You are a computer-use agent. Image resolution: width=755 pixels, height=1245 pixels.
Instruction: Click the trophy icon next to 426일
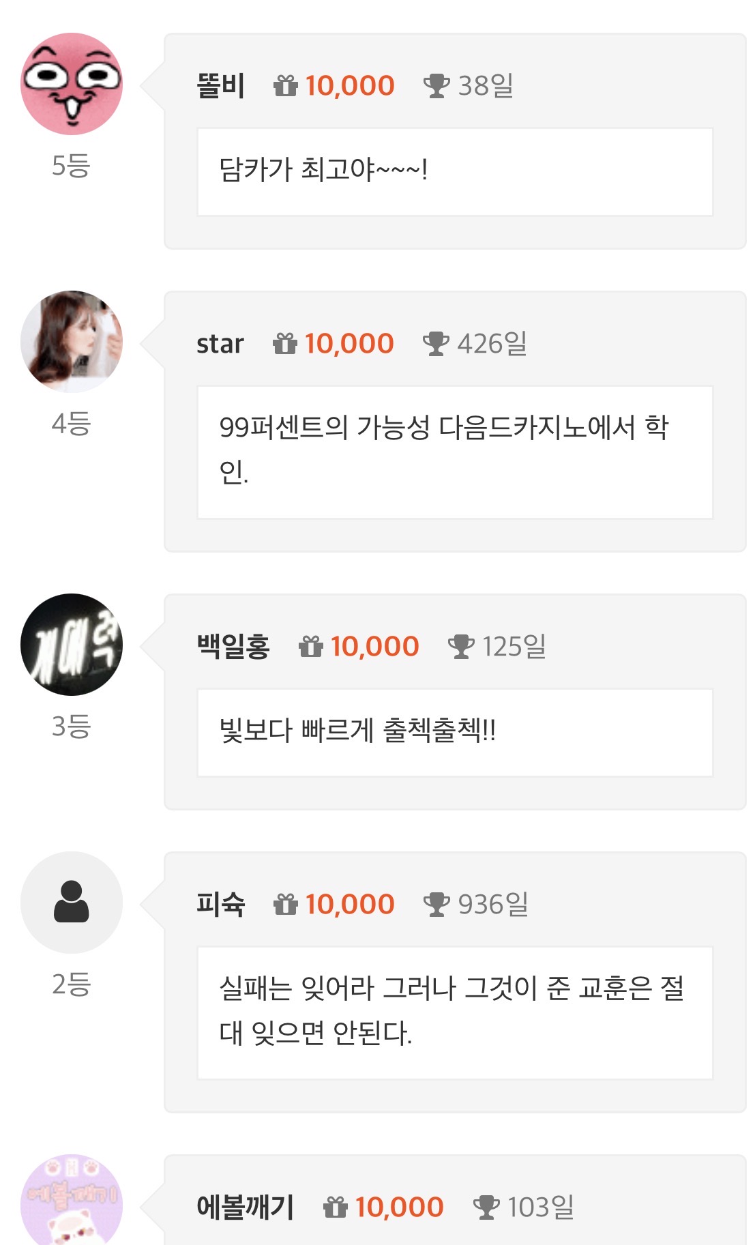pyautogui.click(x=436, y=344)
